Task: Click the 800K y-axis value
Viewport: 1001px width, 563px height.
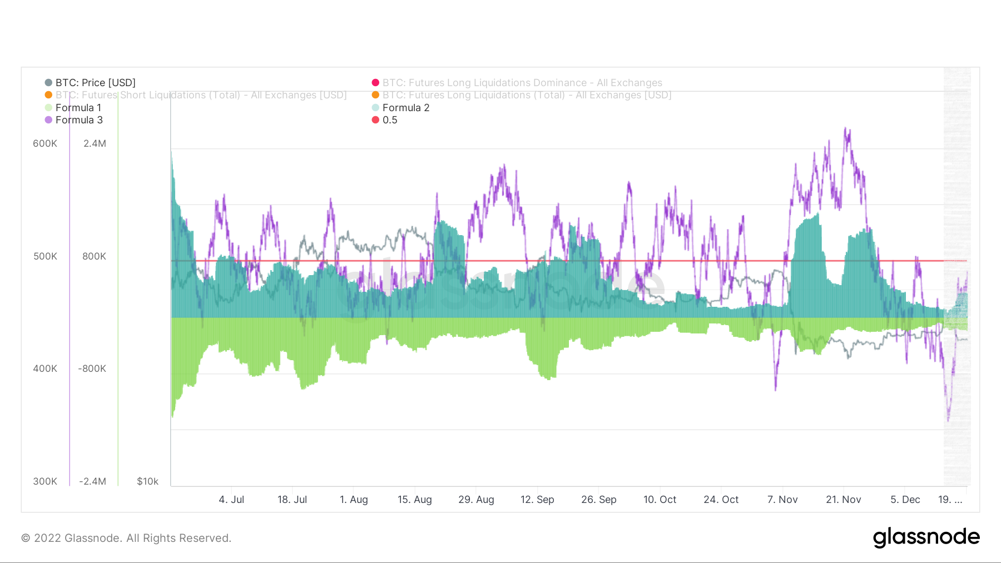Action: pos(94,256)
